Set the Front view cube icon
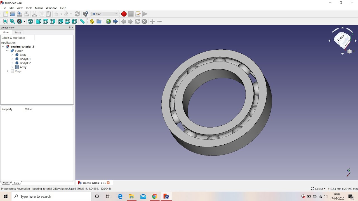The width and height of the screenshot is (358, 201). [x=39, y=21]
